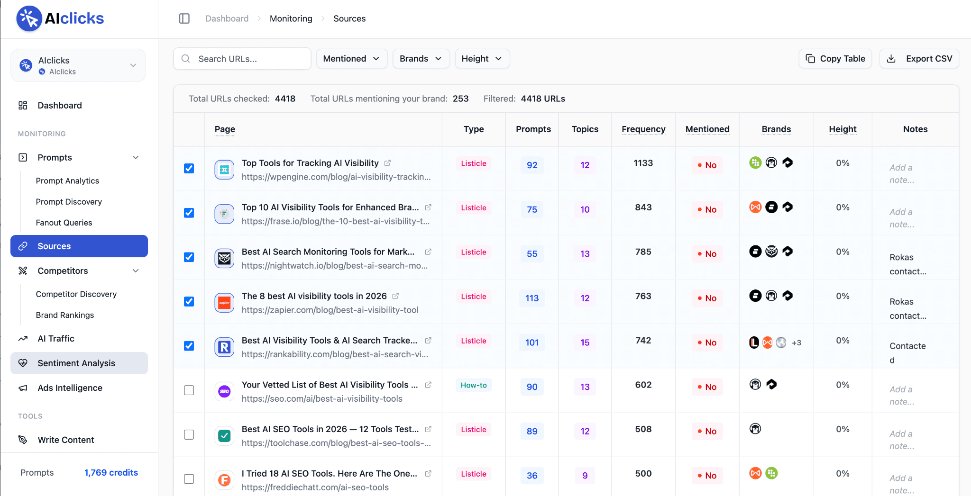The image size is (971, 496).
Task: Click the Search URLs input field
Action: coord(242,59)
